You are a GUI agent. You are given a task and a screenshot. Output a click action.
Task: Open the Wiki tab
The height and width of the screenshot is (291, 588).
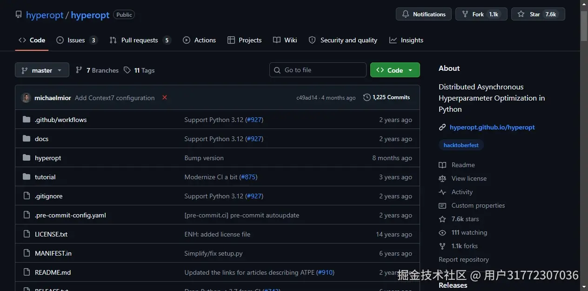tap(285, 40)
